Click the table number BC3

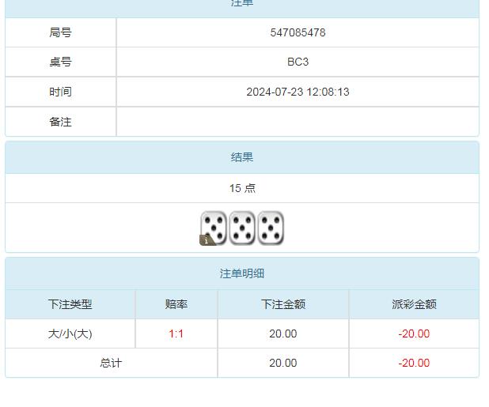[x=298, y=62]
